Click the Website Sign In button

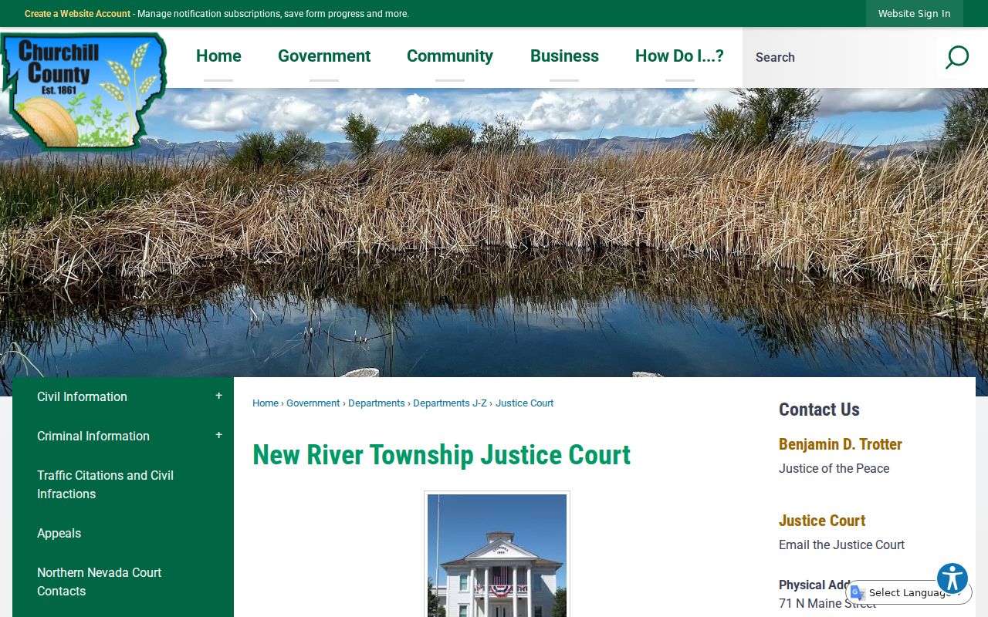(x=915, y=14)
